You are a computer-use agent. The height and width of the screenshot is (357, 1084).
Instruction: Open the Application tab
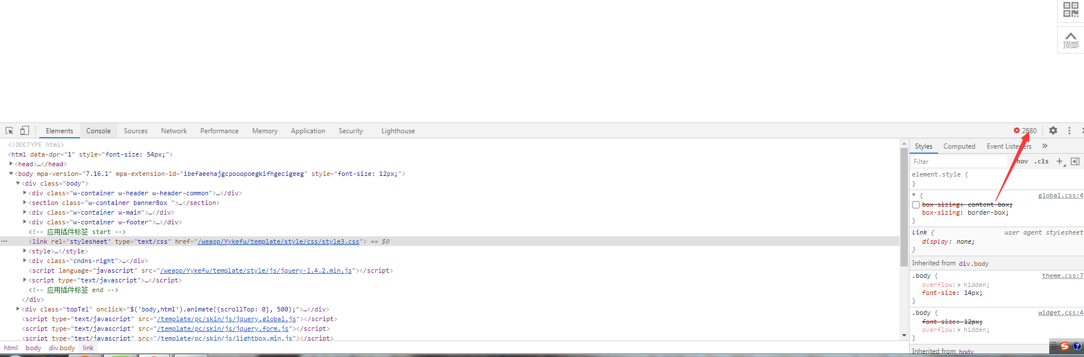tap(308, 131)
